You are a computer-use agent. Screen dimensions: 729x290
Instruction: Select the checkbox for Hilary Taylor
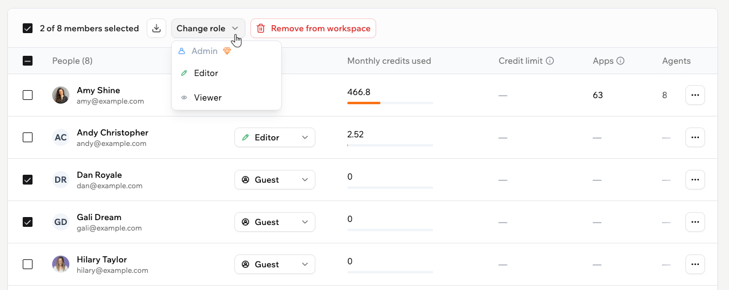[x=28, y=264]
